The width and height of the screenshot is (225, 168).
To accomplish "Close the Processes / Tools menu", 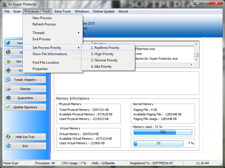I will click(x=37, y=11).
